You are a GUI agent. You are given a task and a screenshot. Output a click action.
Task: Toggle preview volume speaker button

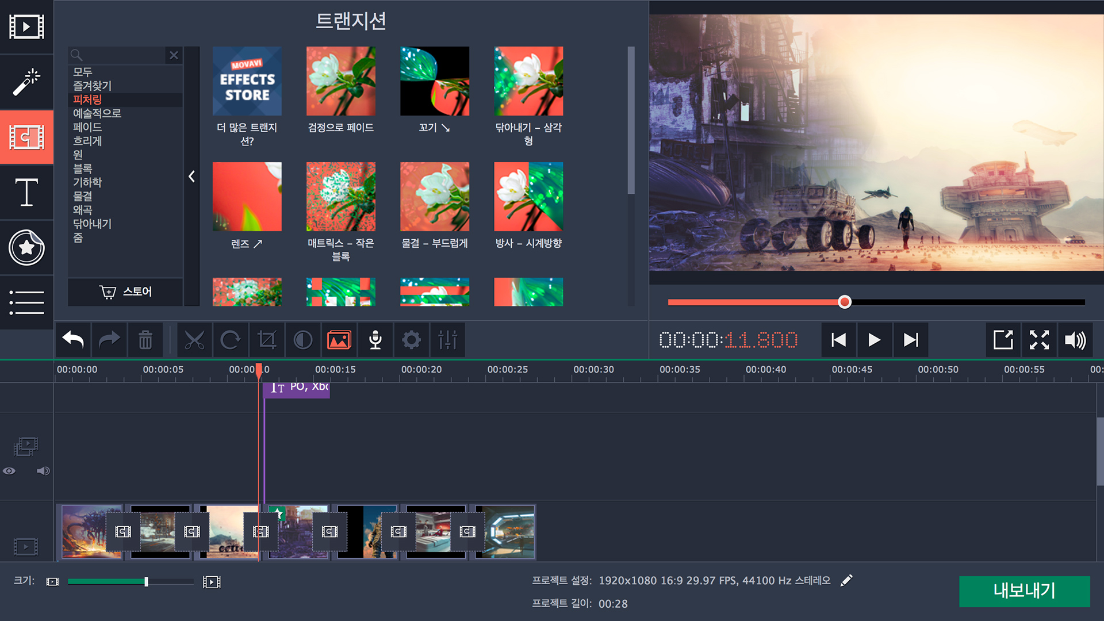[1075, 340]
